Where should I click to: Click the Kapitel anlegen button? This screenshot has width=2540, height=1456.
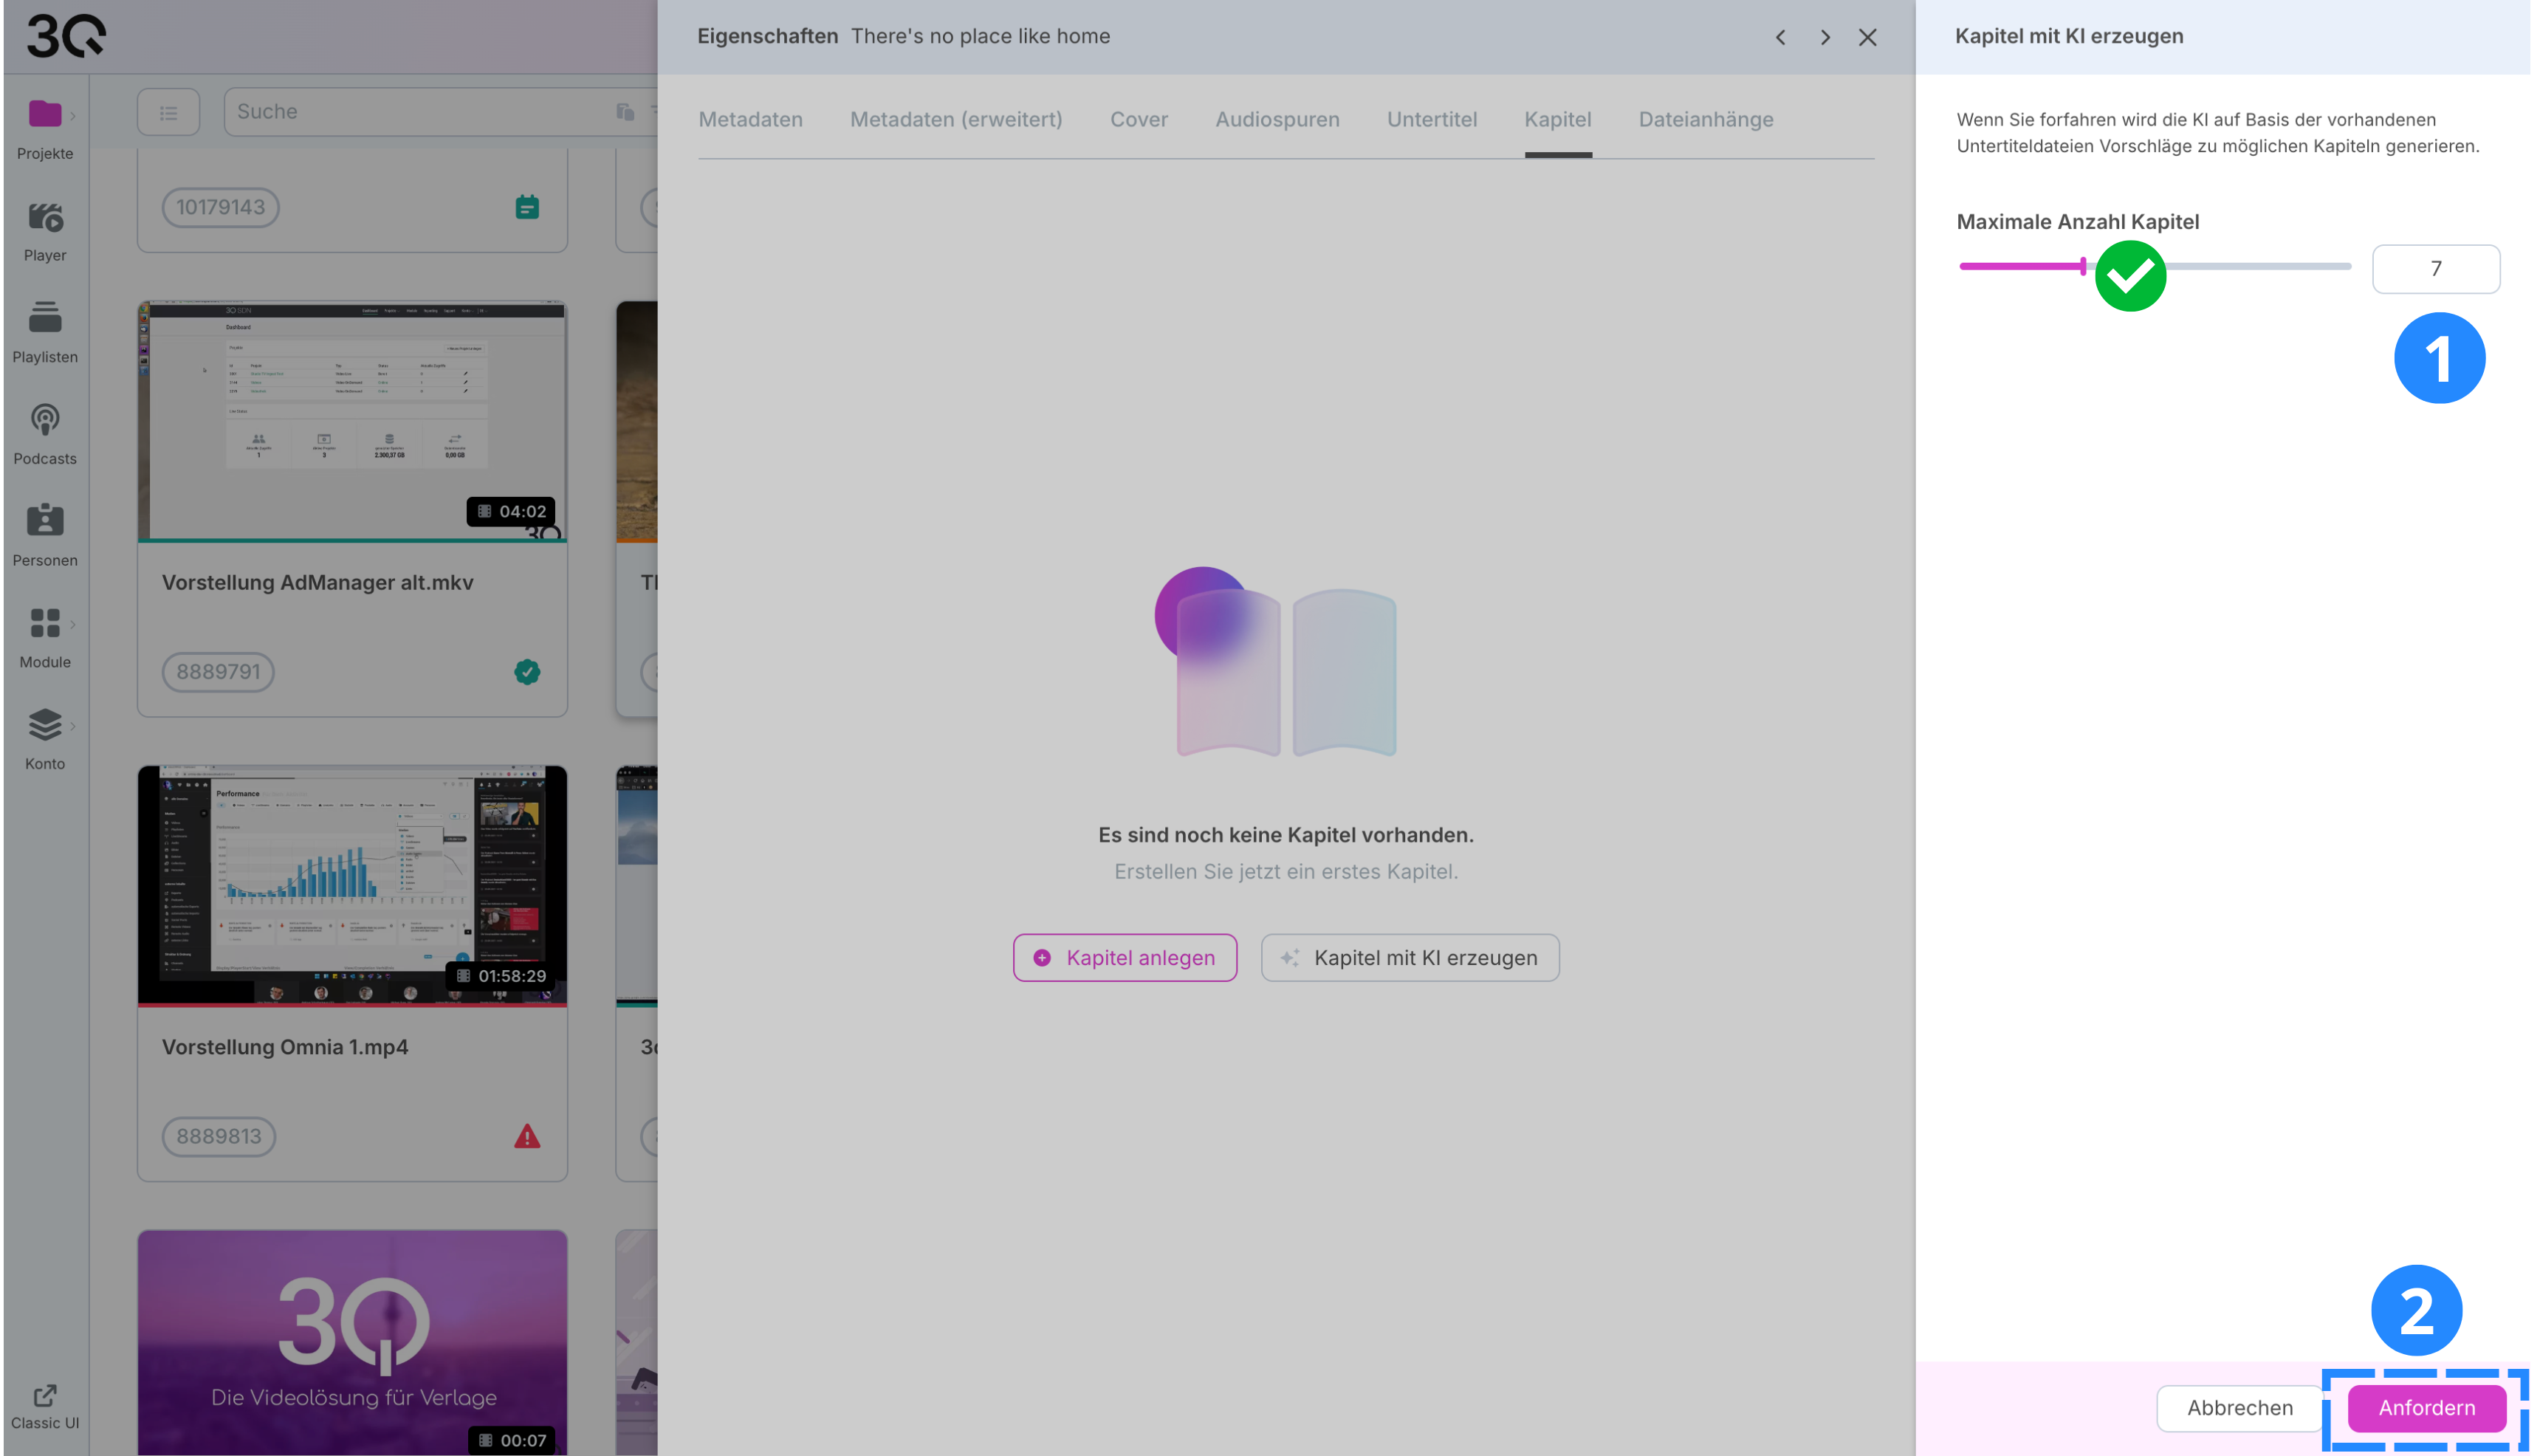pyautogui.click(x=1124, y=957)
